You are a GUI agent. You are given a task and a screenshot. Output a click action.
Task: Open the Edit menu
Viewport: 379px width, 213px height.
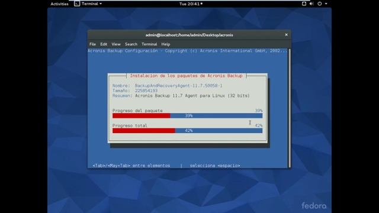tap(104, 44)
